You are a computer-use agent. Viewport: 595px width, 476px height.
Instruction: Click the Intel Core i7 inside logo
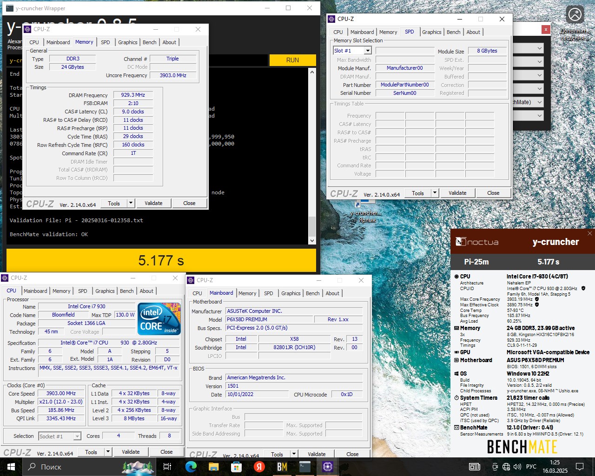point(159,318)
